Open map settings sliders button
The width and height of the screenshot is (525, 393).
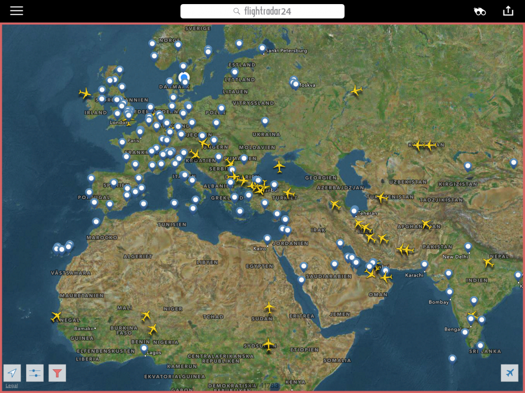pos(34,373)
